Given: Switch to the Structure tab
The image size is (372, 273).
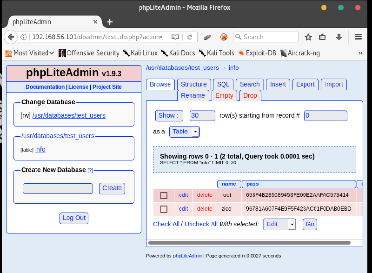Looking at the screenshot, I should 193,84.
